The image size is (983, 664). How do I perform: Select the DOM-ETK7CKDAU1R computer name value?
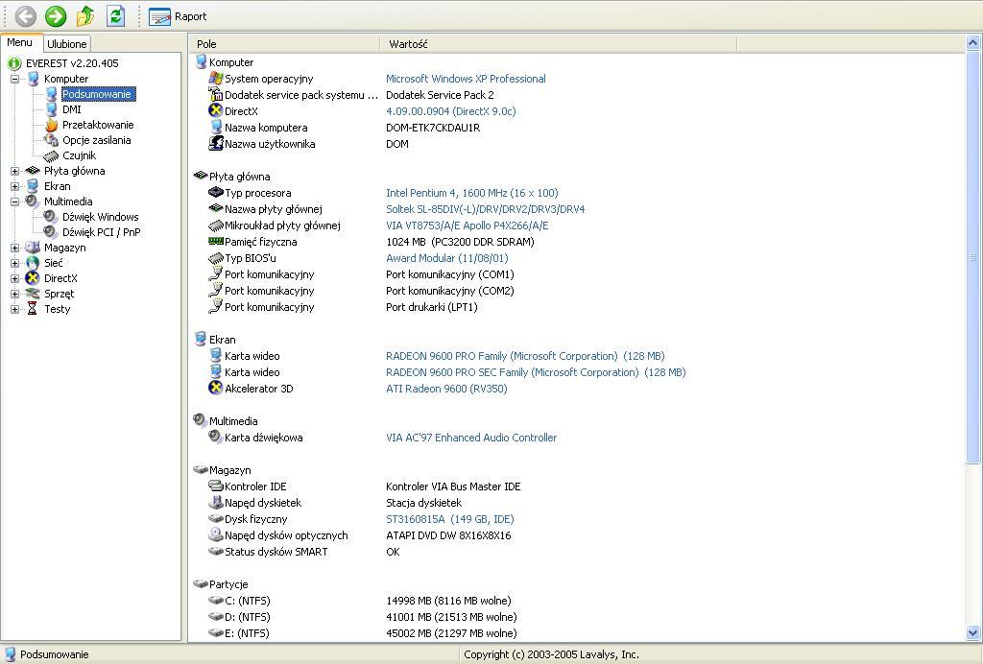433,128
